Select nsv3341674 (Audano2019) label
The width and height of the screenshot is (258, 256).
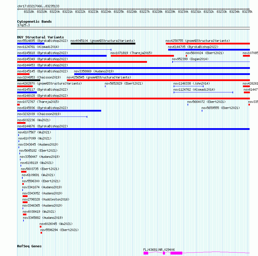42,187
